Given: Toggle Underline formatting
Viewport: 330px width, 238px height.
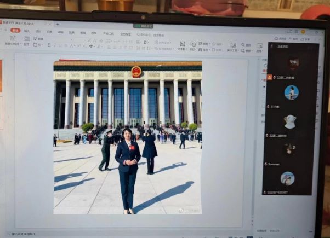Looking at the screenshot, I should tap(60, 45).
